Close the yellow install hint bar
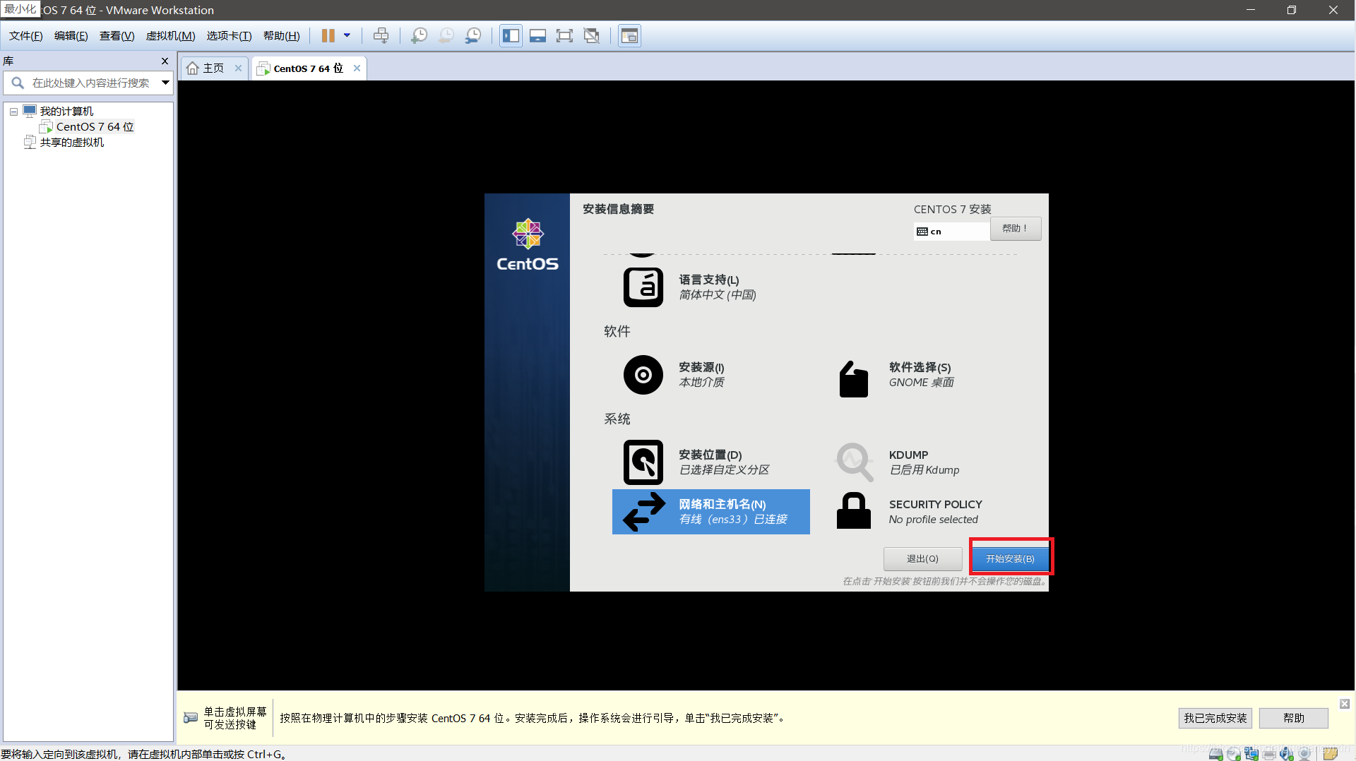 1345,704
